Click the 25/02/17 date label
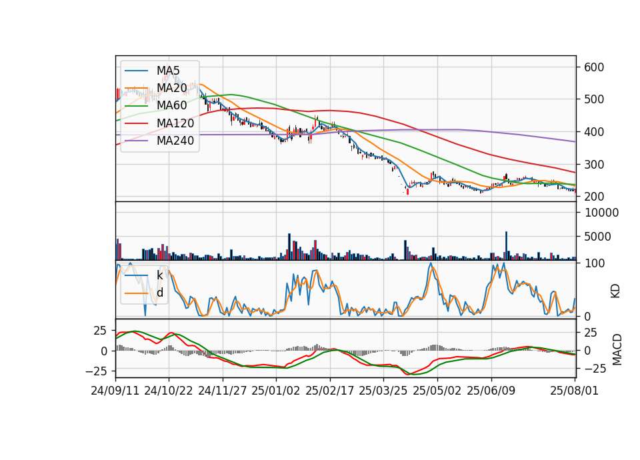The height and width of the screenshot is (460, 640). point(330,391)
